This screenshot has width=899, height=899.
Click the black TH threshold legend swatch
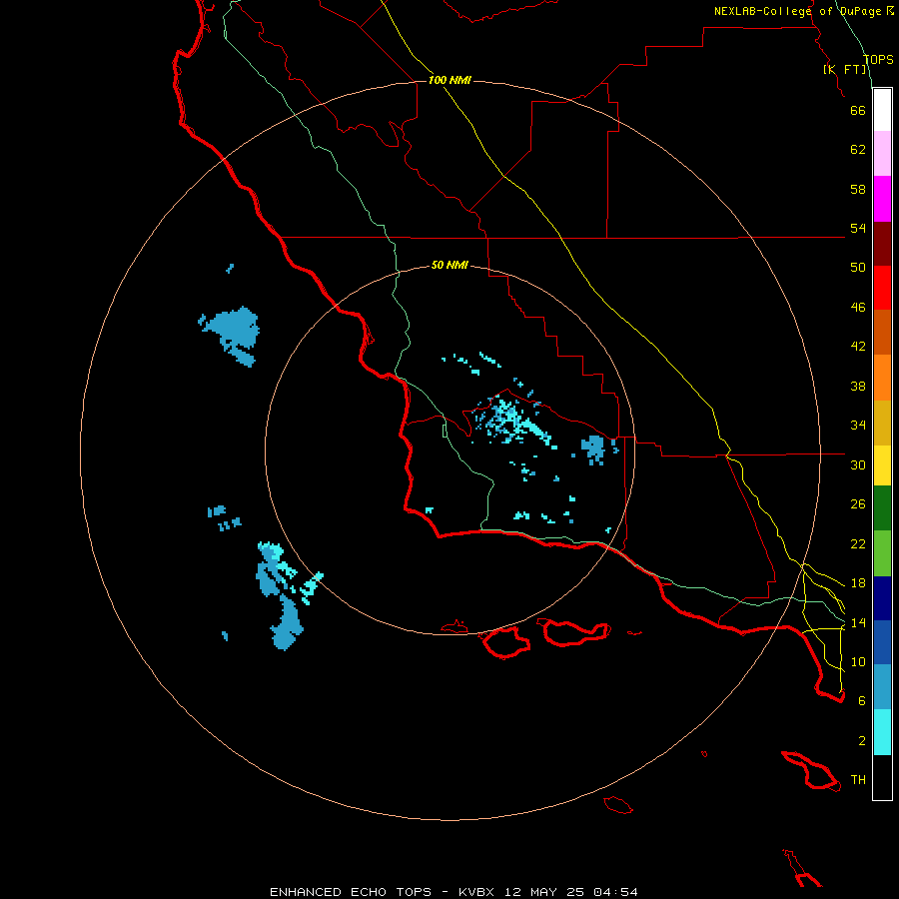coord(882,777)
